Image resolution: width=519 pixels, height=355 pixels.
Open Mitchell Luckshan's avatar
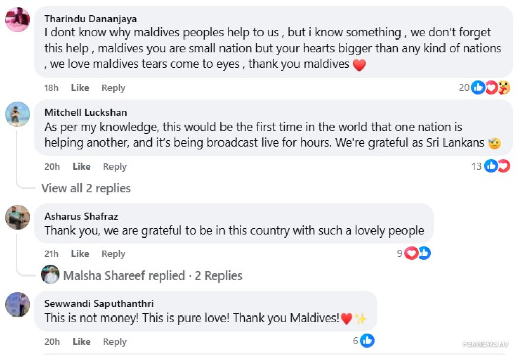(x=17, y=114)
